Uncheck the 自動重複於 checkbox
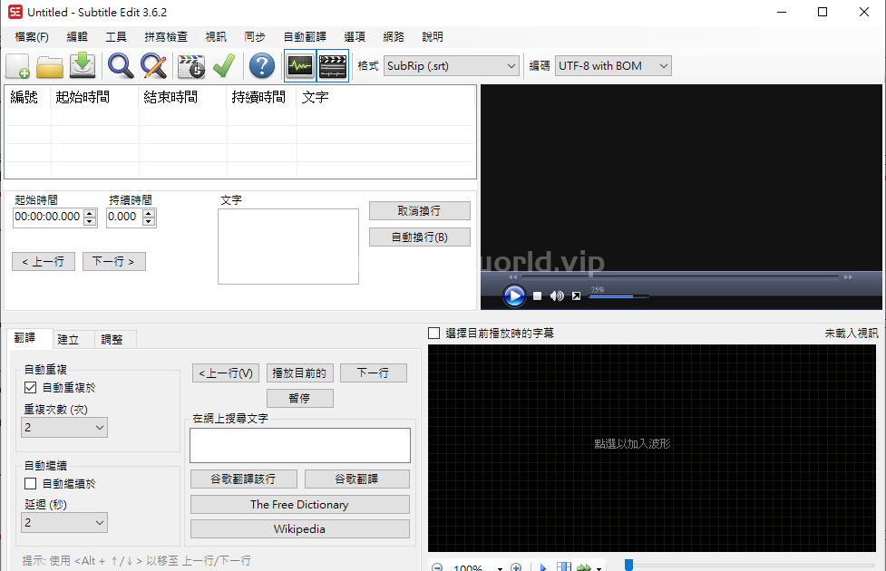The width and height of the screenshot is (886, 571). click(x=31, y=387)
